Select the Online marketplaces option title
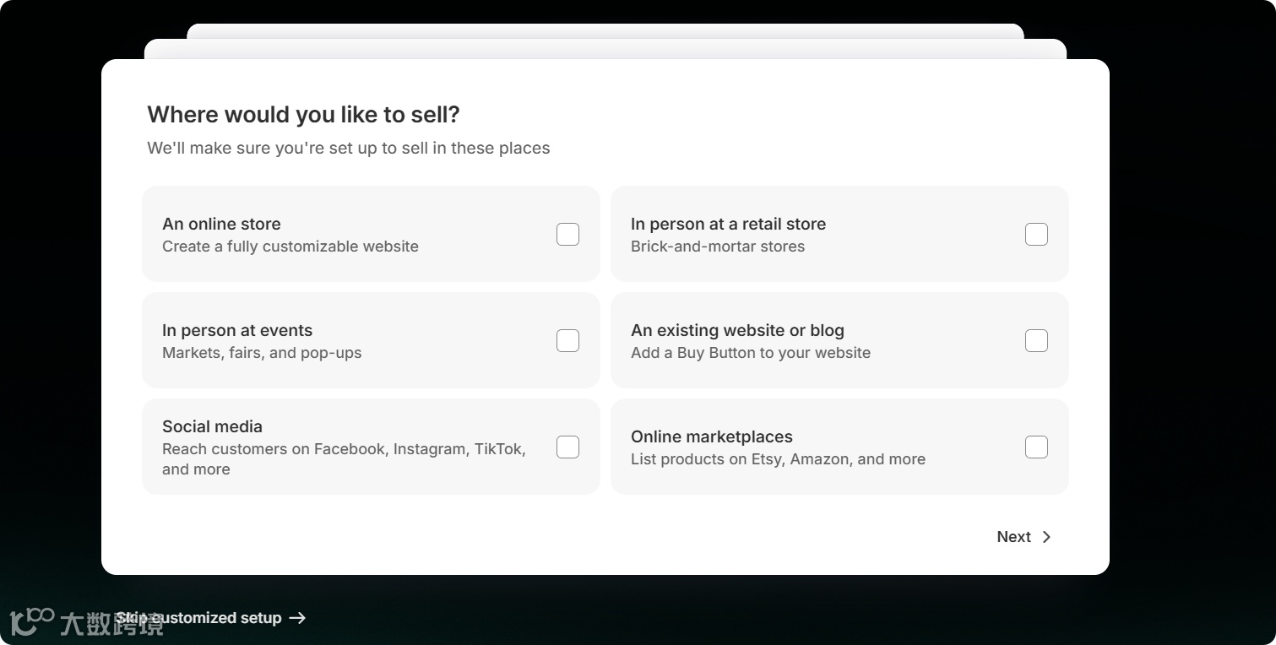This screenshot has height=645, width=1276. (x=711, y=436)
